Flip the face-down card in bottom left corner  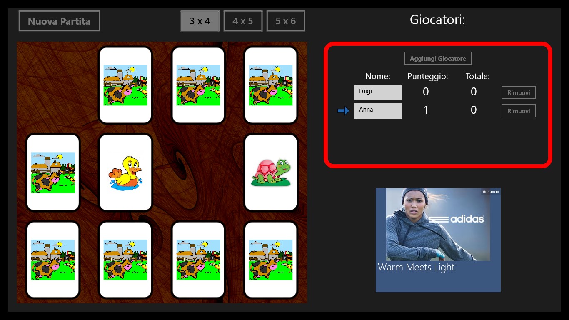(x=53, y=260)
